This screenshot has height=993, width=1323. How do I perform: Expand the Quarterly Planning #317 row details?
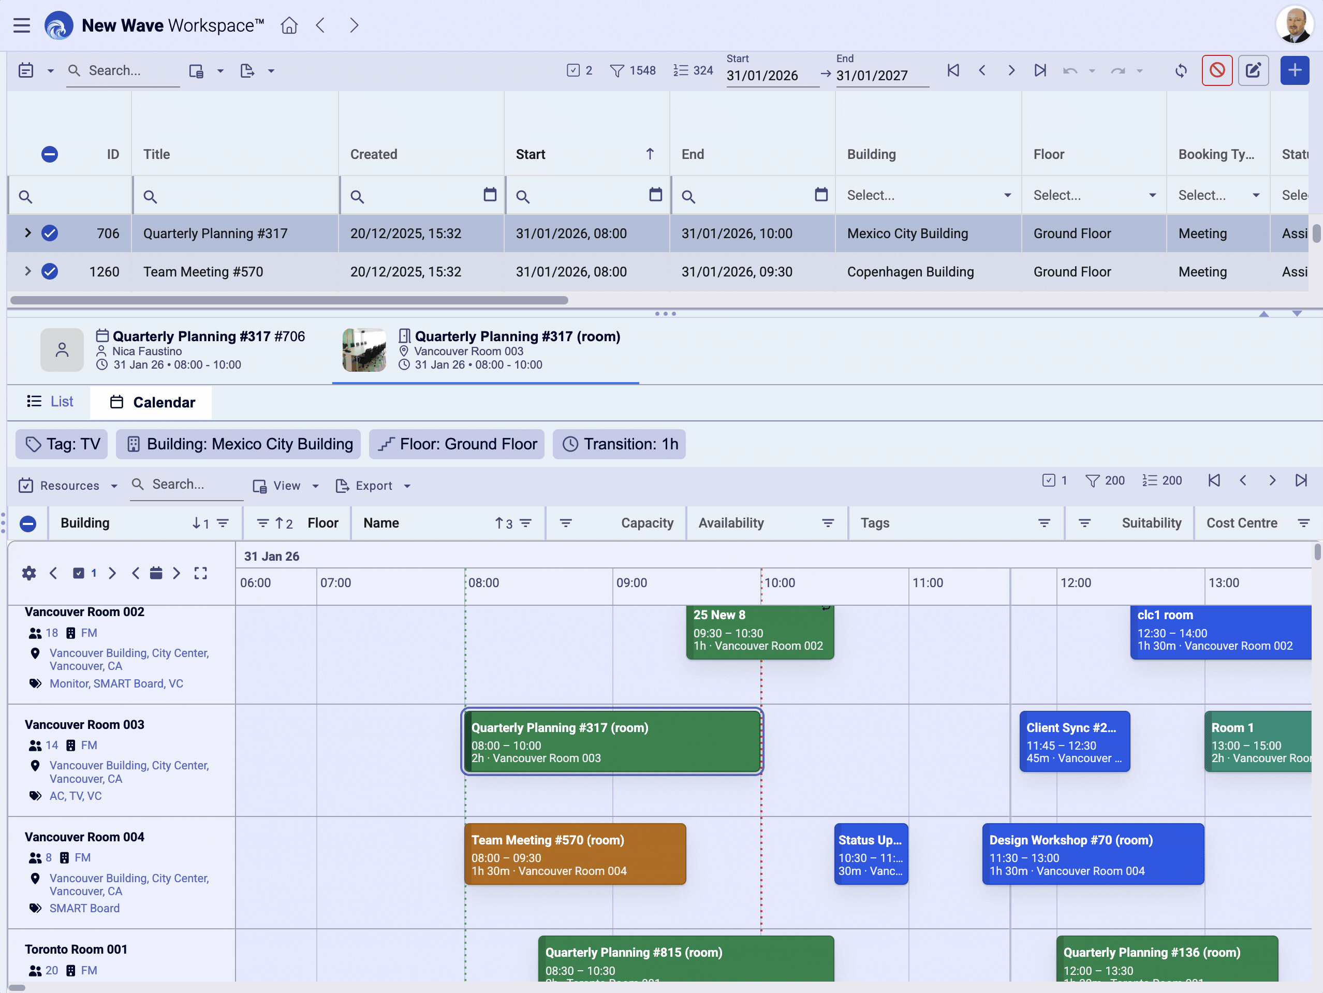click(x=27, y=233)
